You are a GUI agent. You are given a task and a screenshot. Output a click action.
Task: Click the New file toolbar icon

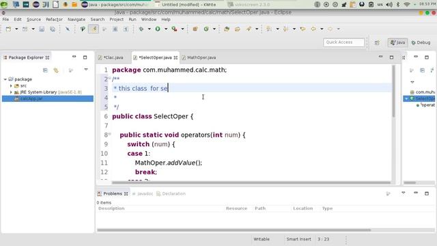(8, 29)
